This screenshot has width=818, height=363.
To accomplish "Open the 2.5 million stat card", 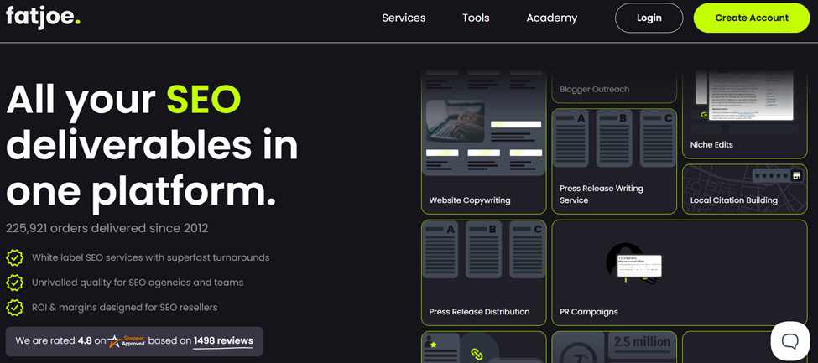I will click(x=613, y=348).
